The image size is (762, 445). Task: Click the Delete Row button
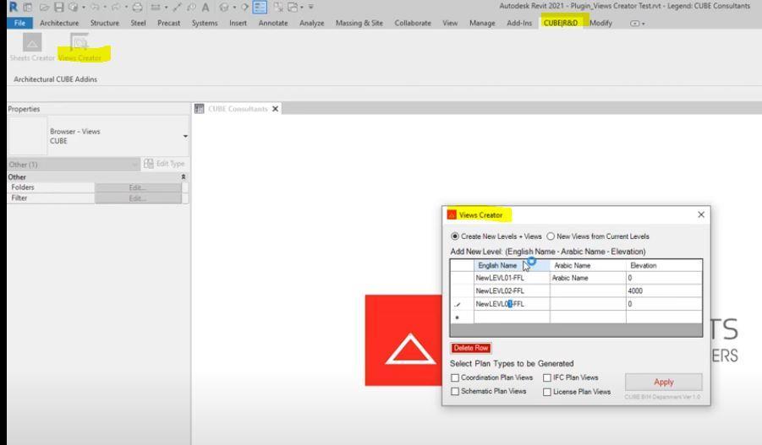(x=471, y=348)
